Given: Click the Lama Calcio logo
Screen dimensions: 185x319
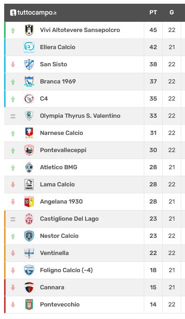Looking at the screenshot, I should (x=29, y=185).
